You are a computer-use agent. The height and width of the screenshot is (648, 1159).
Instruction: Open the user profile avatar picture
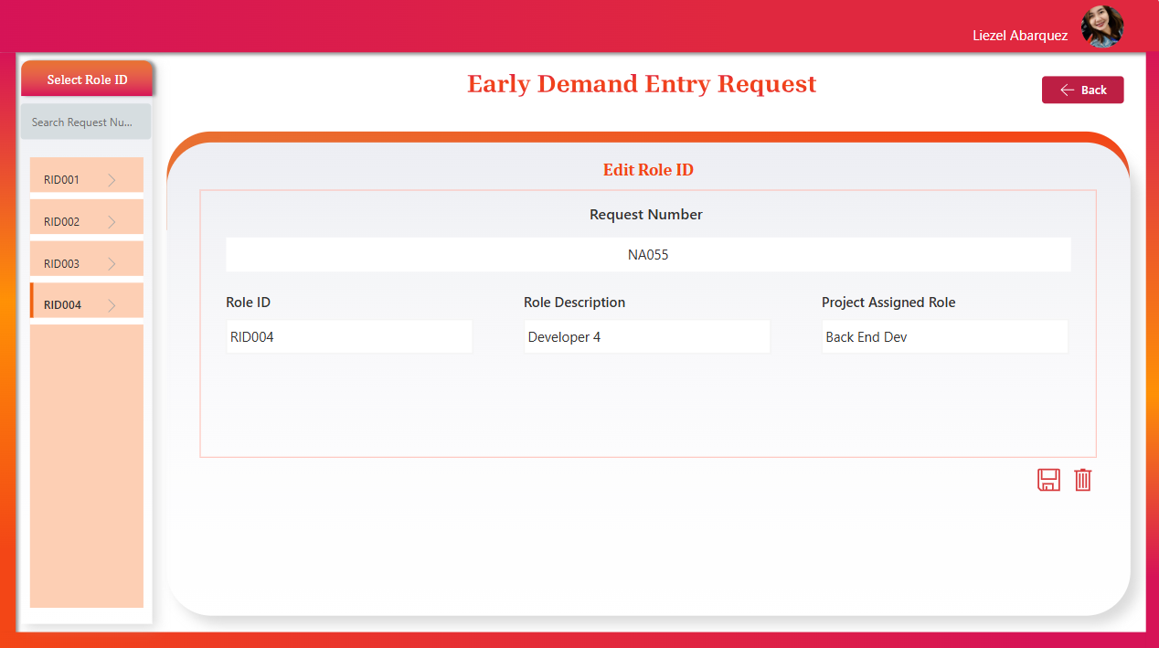pyautogui.click(x=1101, y=27)
